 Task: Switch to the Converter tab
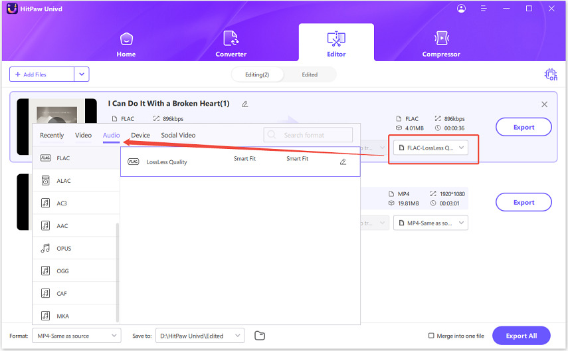[x=231, y=45]
